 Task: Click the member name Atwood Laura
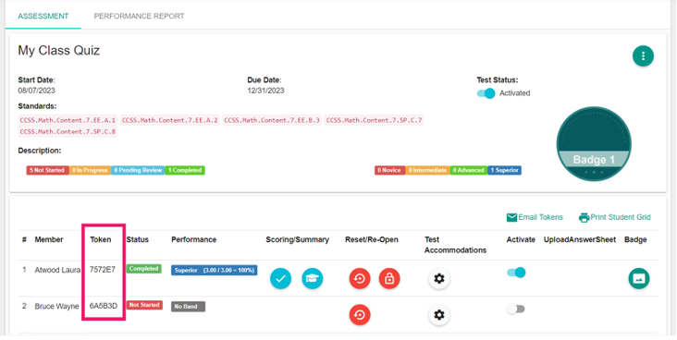click(x=57, y=270)
